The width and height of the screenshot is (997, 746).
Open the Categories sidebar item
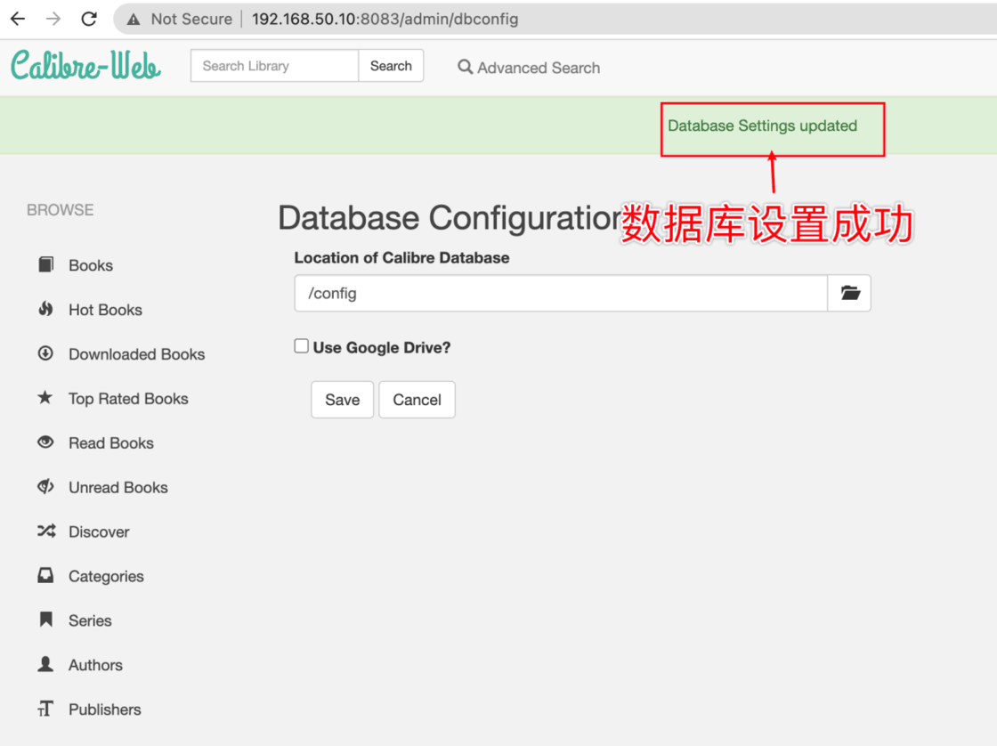click(x=106, y=576)
